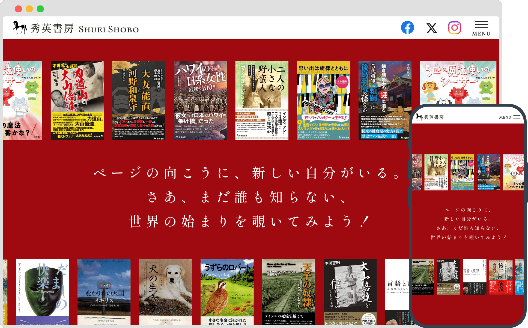Open the mobile preview MENU hamburger
Viewport: 528px width, 328px height.
click(x=517, y=117)
